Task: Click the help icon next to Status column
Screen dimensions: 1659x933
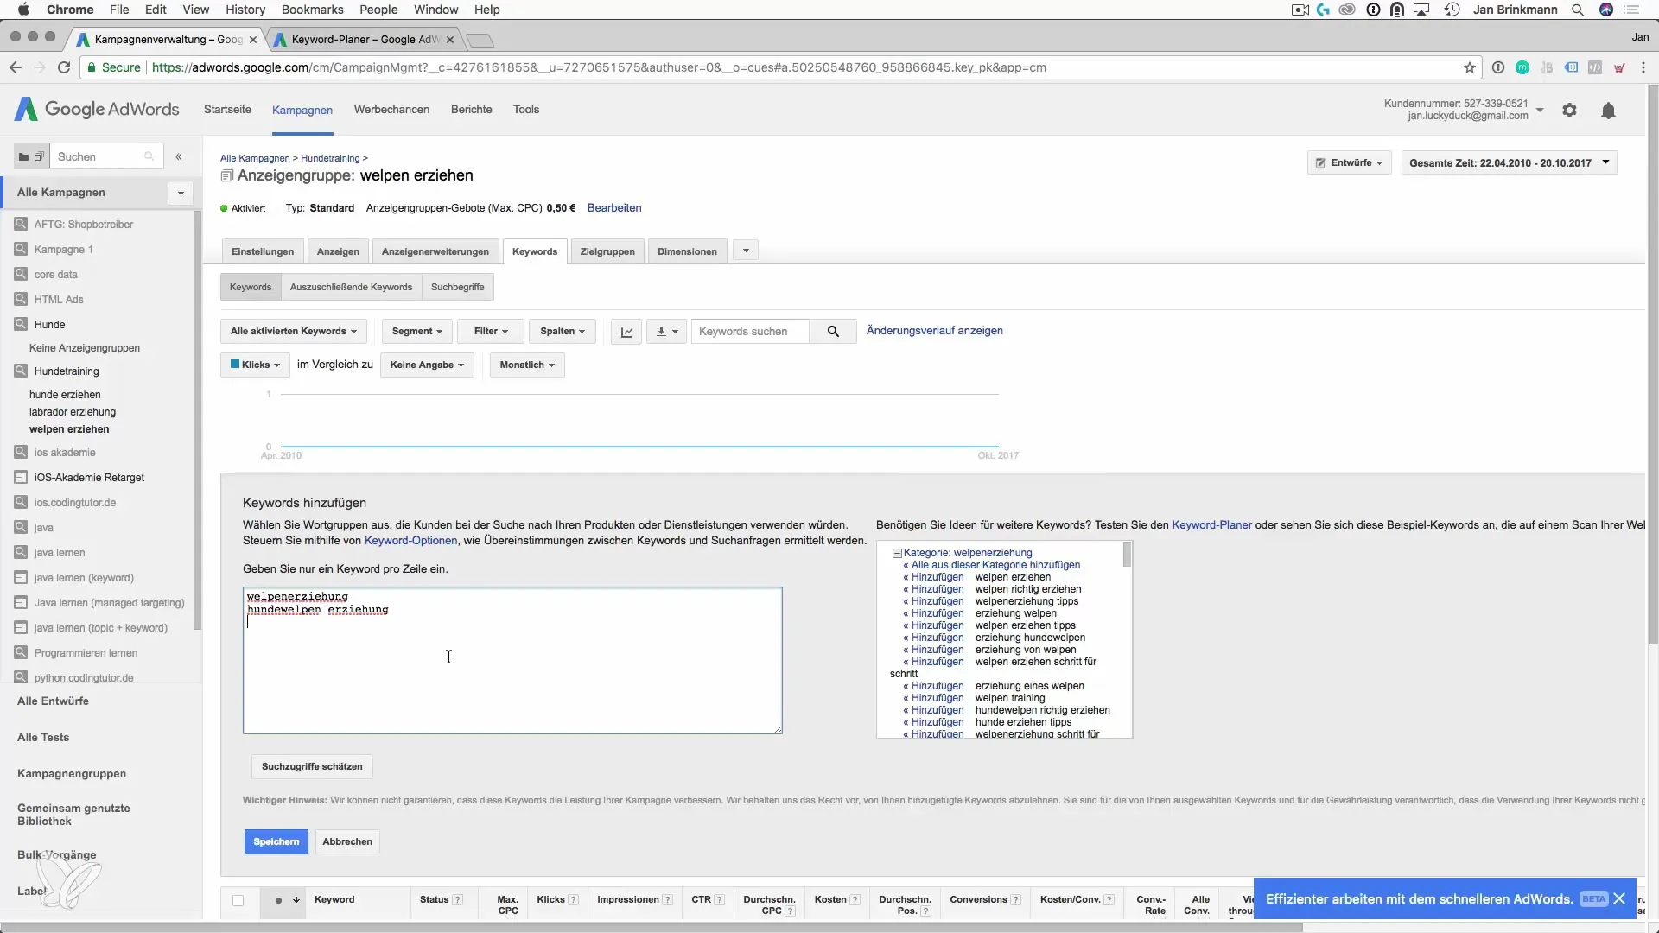Action: coord(457,899)
